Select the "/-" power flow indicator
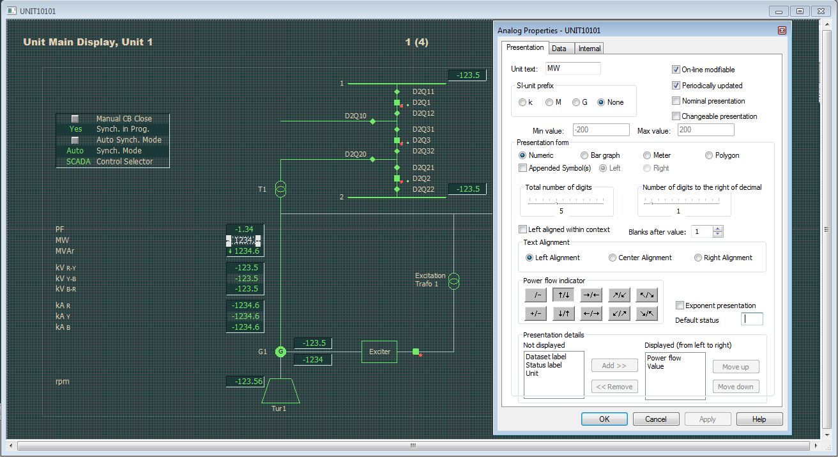The width and height of the screenshot is (838, 457). [535, 295]
